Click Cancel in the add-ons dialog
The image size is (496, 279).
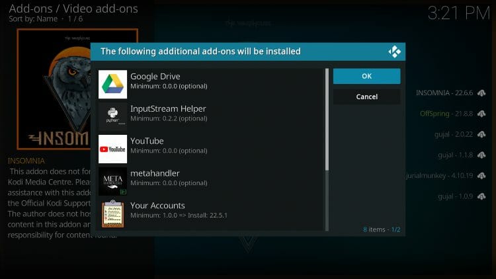[366, 97]
